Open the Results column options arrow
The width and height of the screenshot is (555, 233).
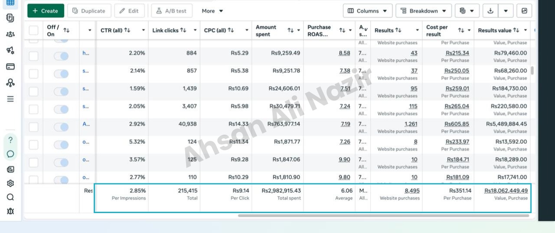(x=418, y=30)
